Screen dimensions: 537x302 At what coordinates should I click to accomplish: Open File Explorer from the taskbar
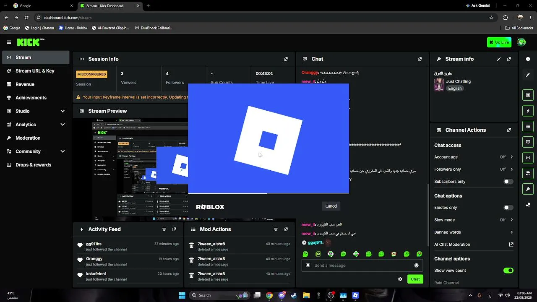(x=306, y=295)
